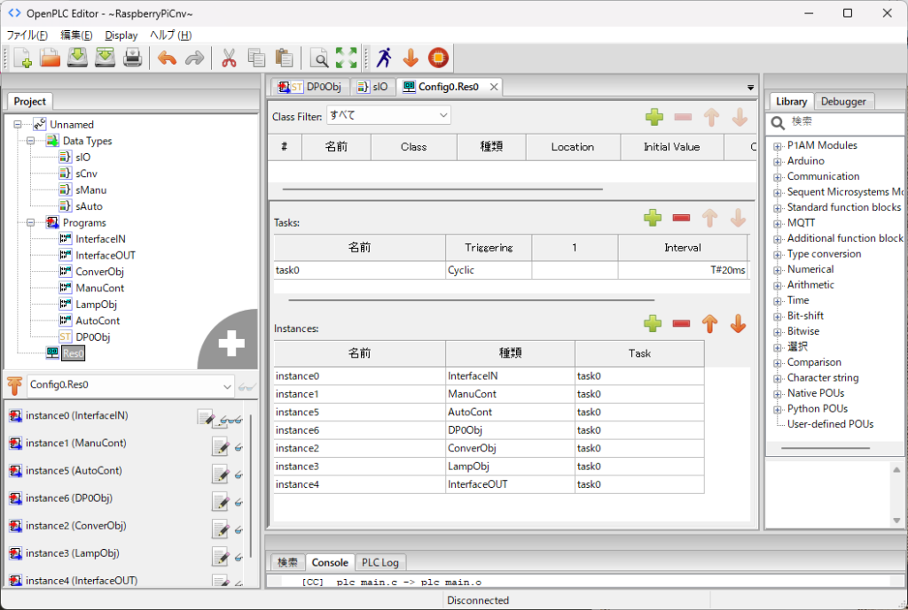Click the Save project icon
The width and height of the screenshot is (908, 610).
pos(77,58)
